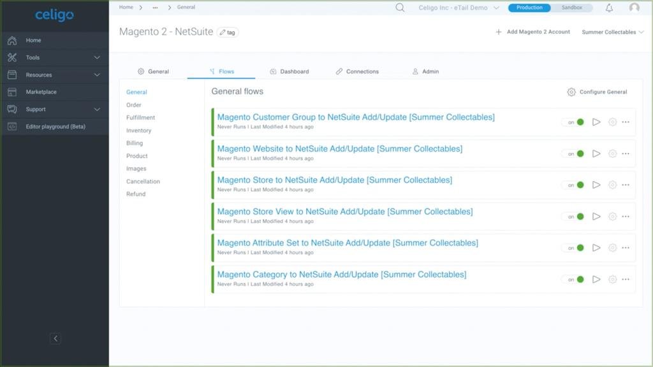
Task: Open the search magnifier icon
Action: [400, 8]
